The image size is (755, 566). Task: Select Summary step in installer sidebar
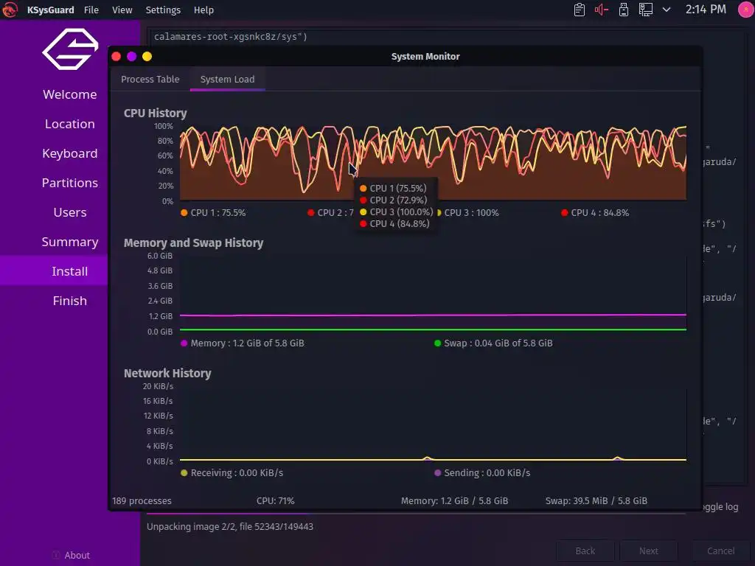click(70, 242)
